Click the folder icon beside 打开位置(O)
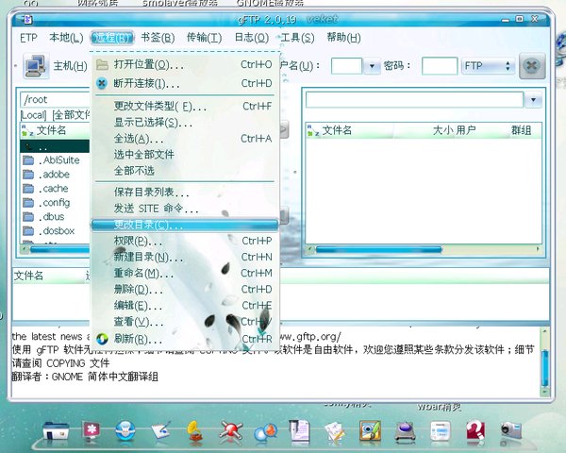The image size is (566, 453). click(x=102, y=65)
